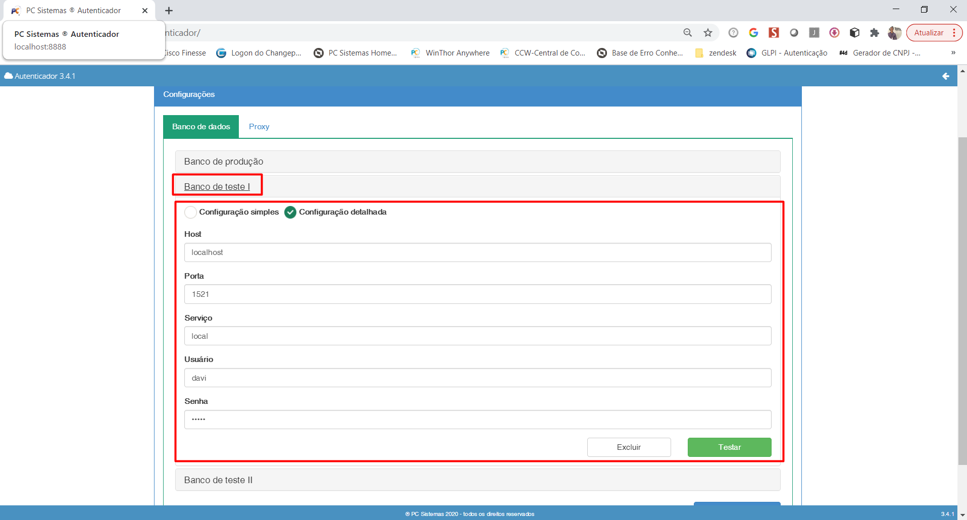
Task: Open the Base de Erro Conhe... bookmark
Action: coord(640,53)
